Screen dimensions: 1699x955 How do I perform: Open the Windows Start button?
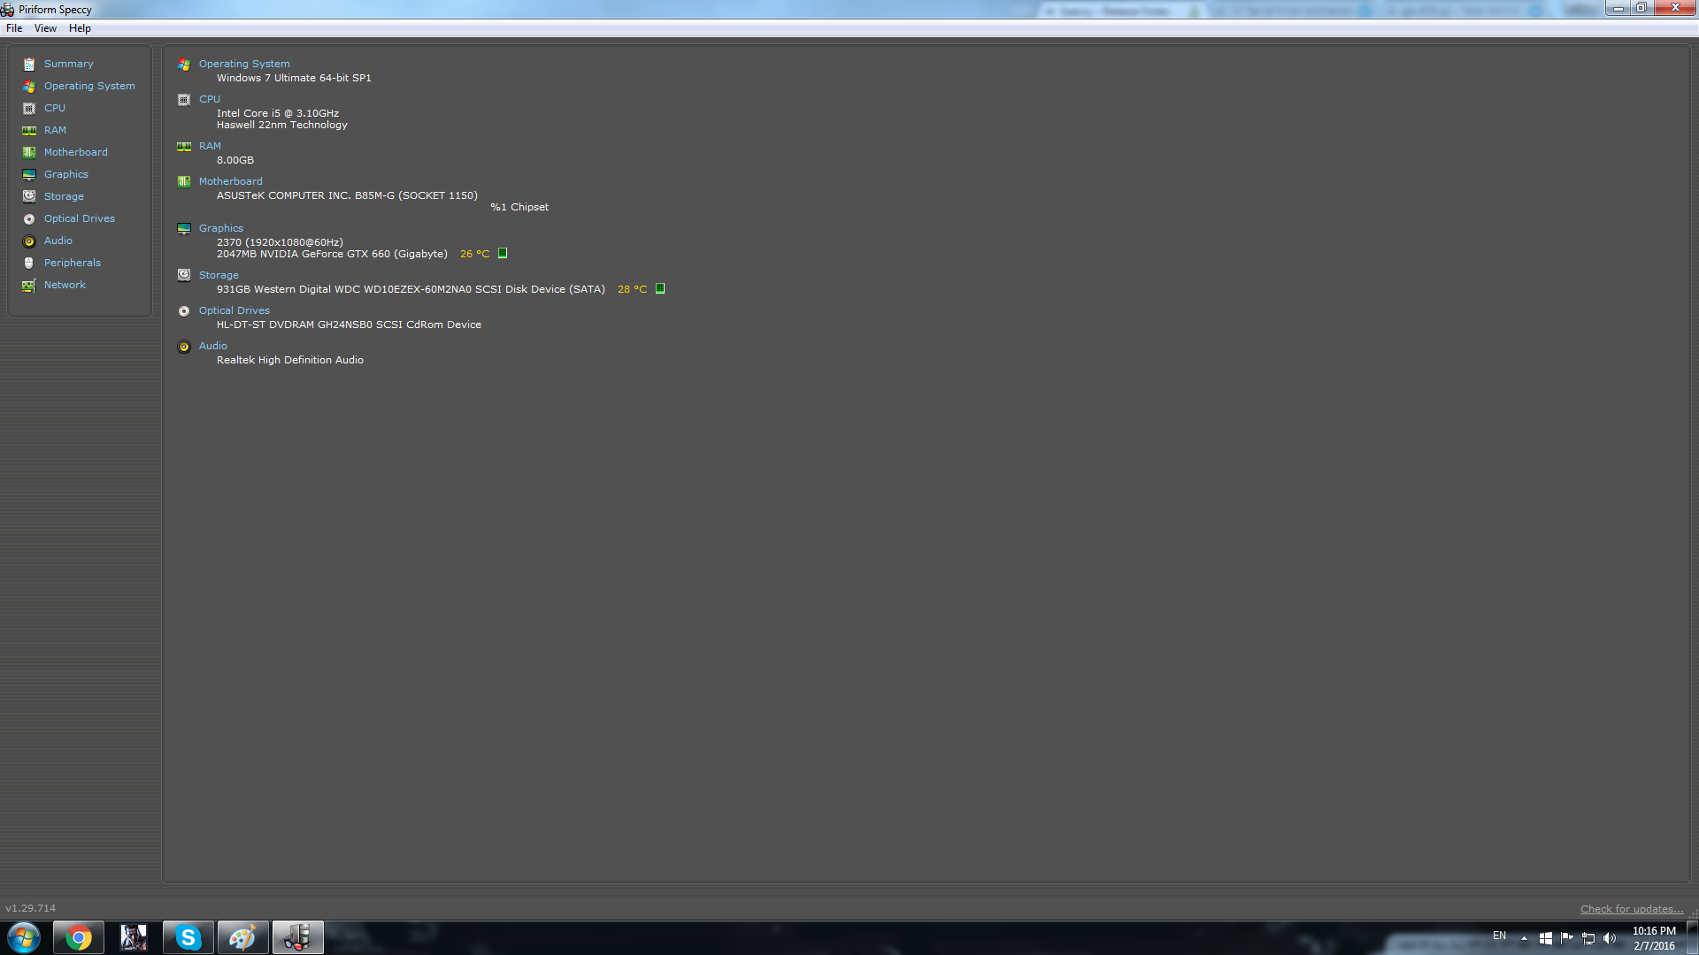pos(24,937)
